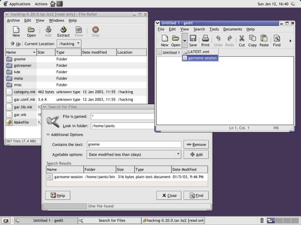Collapse the Additional Options section
The height and width of the screenshot is (225, 301).
click(48, 135)
